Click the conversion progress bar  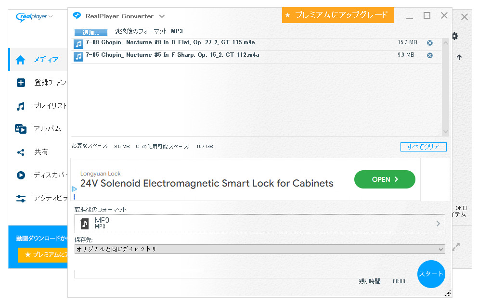point(239,274)
